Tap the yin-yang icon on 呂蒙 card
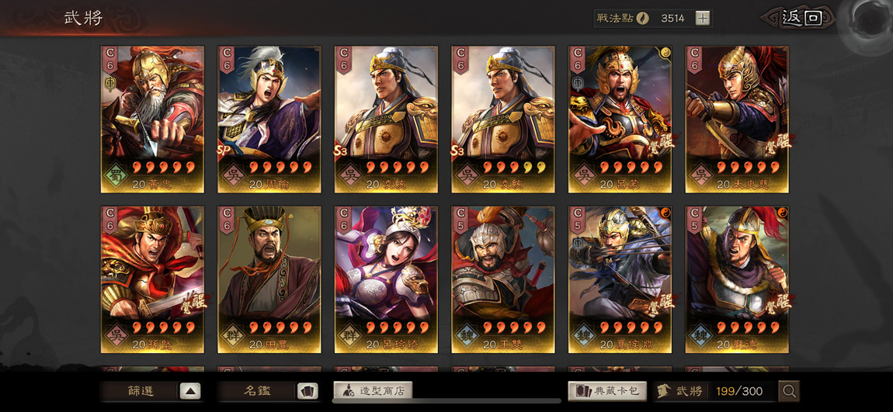 pos(666,52)
